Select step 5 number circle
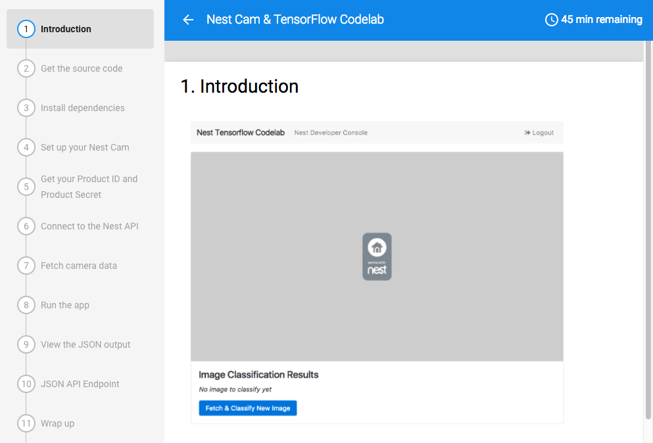Image resolution: width=653 pixels, height=443 pixels. point(26,187)
